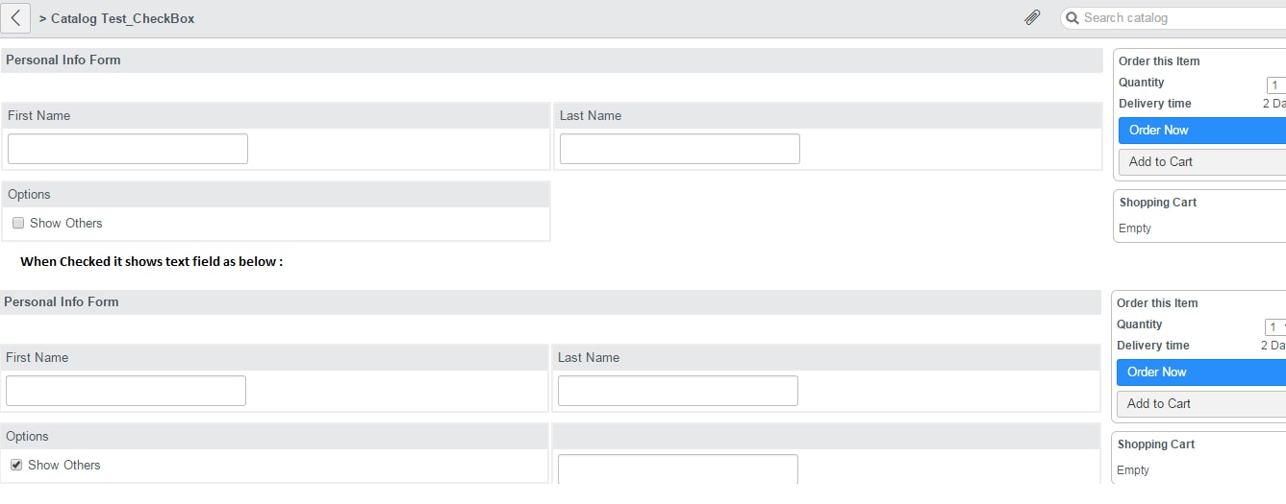The image size is (1286, 504).
Task: Click the Catalog Test_CheckBox breadcrumb
Action: coord(122,18)
